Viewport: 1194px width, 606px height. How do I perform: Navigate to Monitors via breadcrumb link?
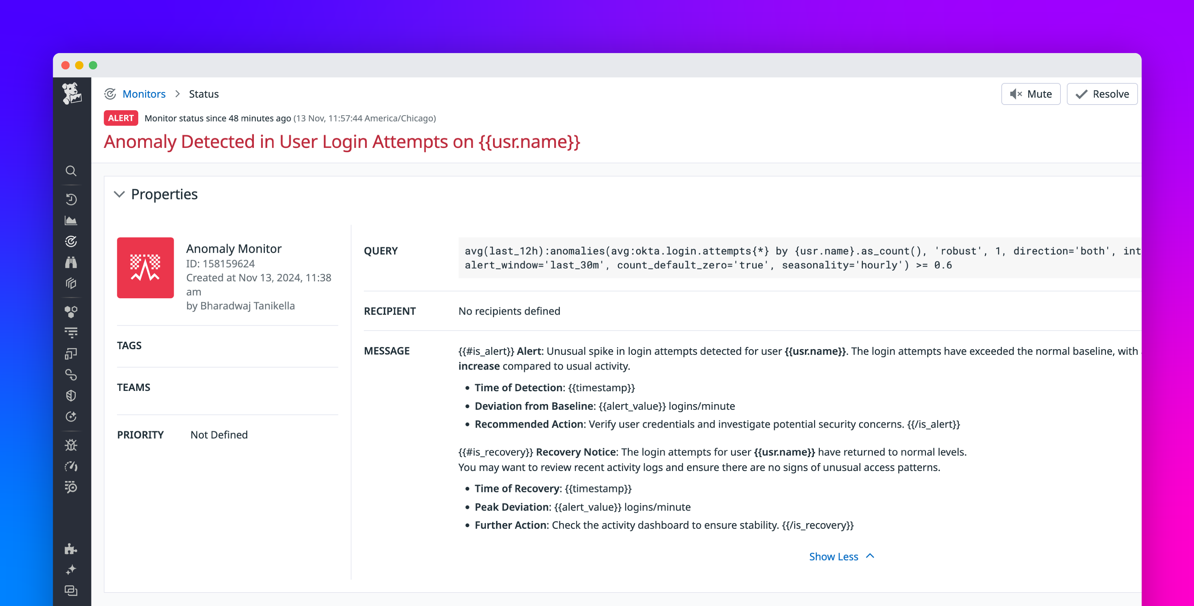[x=144, y=94]
